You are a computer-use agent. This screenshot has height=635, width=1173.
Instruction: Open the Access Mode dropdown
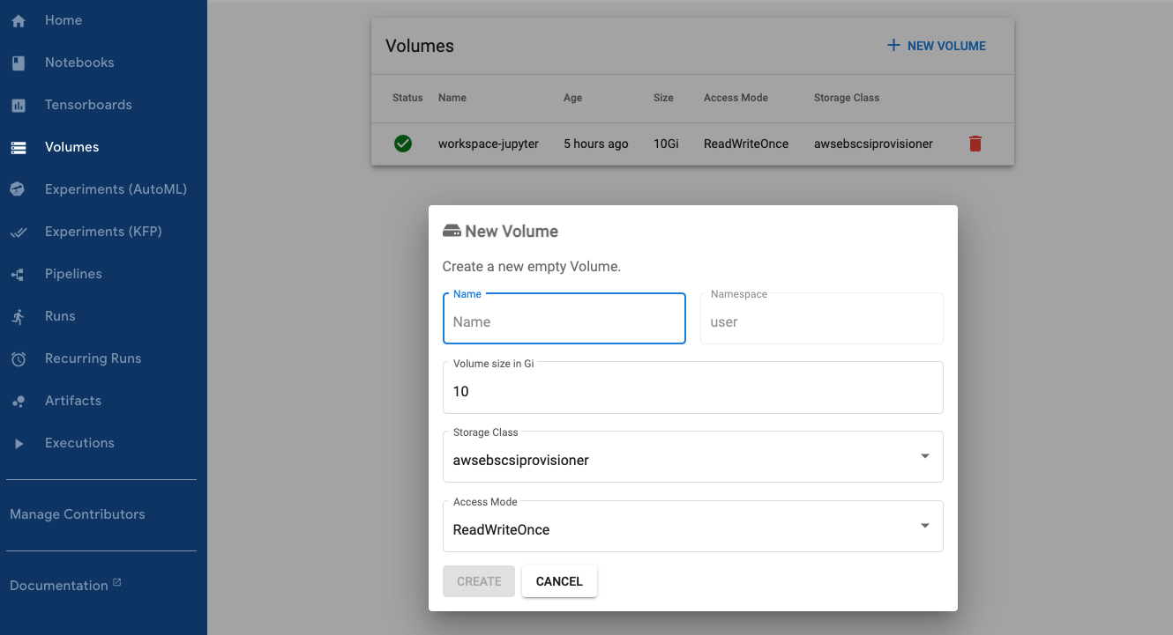point(693,526)
